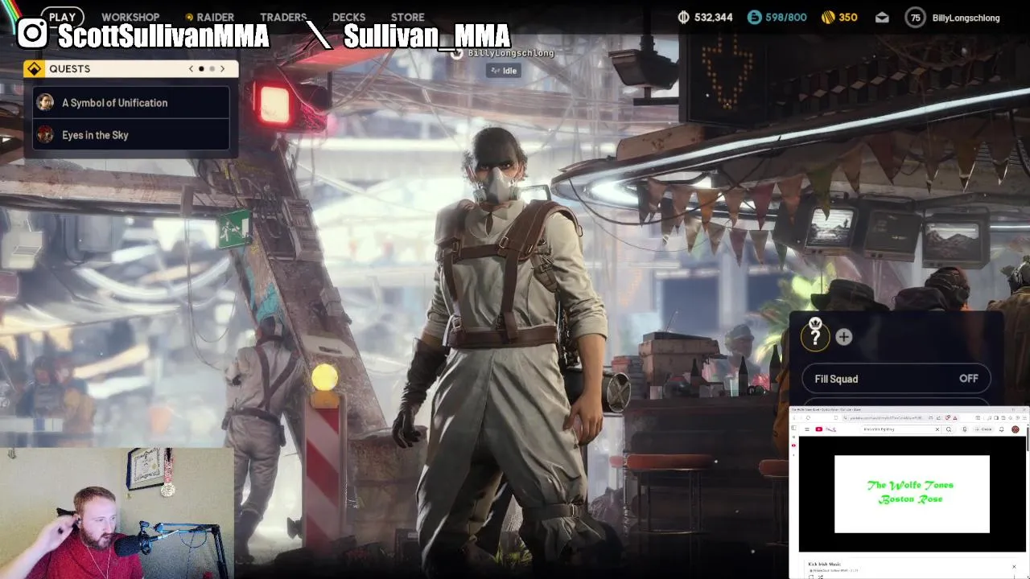Click the stash capacity icon beside 598/800
Viewport: 1030px width, 579px height.
754,17
